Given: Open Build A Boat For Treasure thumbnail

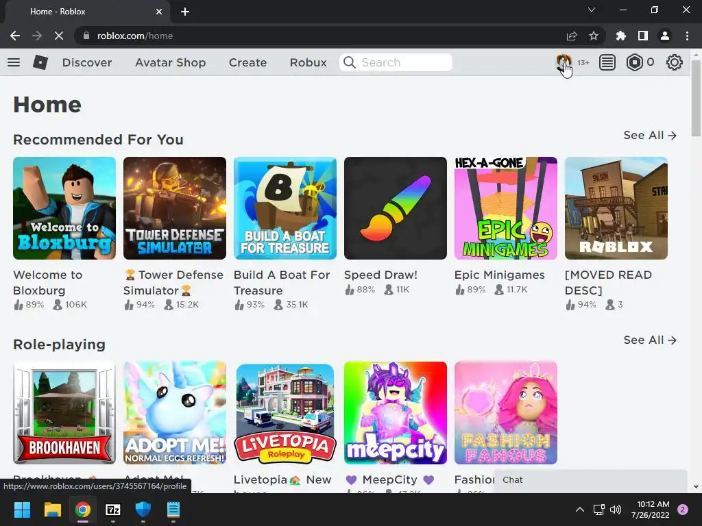Looking at the screenshot, I should point(285,208).
